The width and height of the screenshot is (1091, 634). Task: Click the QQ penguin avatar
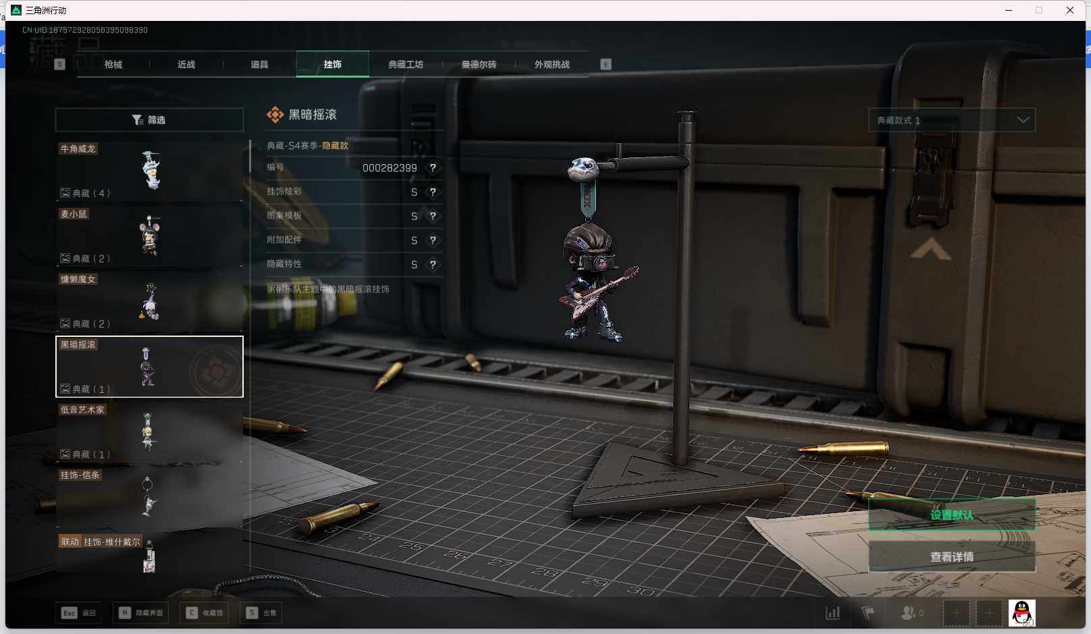(x=1021, y=613)
